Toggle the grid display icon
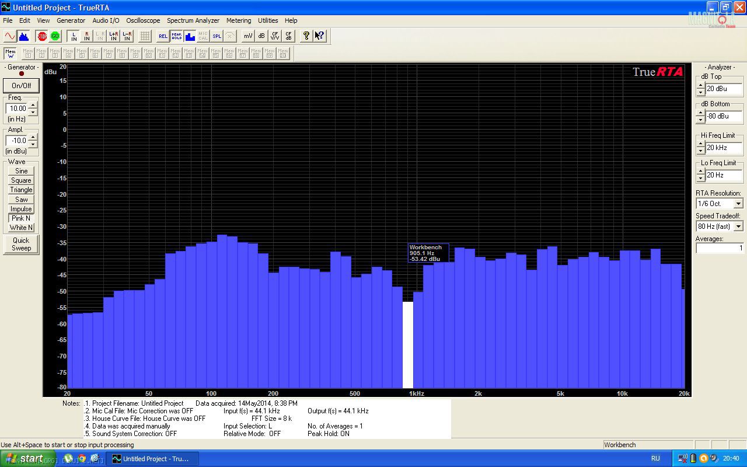The image size is (747, 467). [x=145, y=36]
